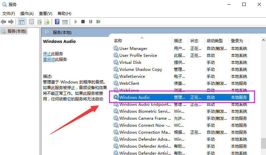Sort services by the 状态 column header
The height and width of the screenshot is (155, 266).
[x=194, y=41]
